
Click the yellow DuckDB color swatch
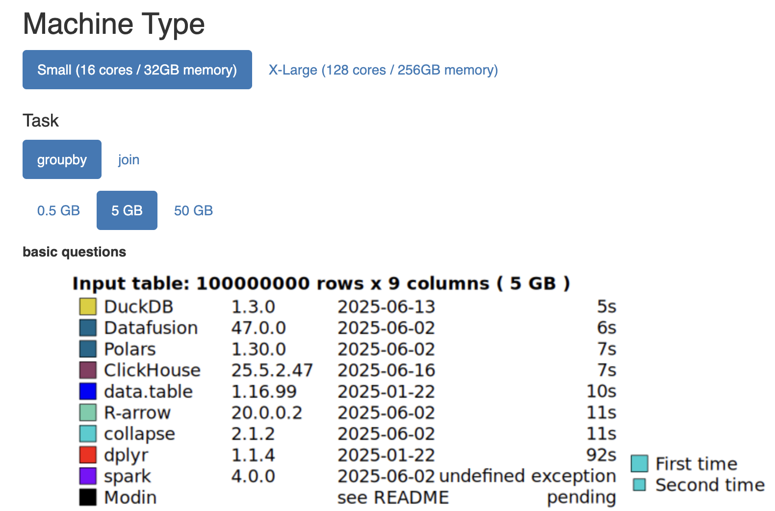88,307
